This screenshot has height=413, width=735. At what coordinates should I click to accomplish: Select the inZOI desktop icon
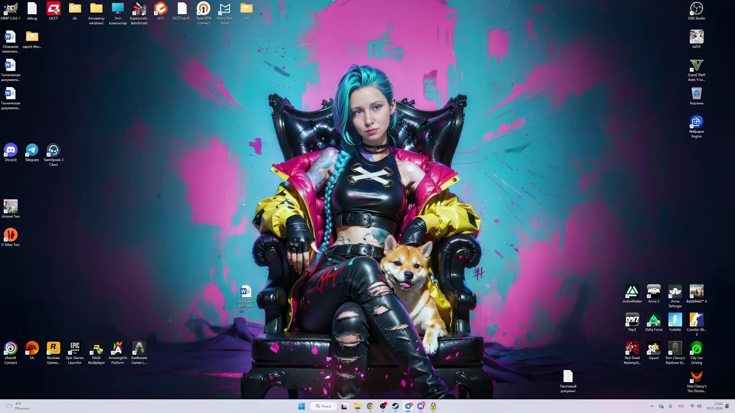click(x=697, y=40)
